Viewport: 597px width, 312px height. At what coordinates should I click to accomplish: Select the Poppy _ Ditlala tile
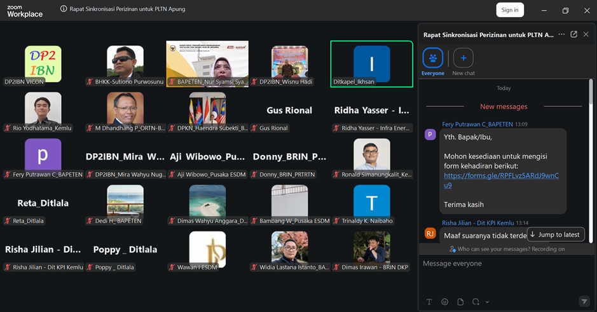[x=125, y=250]
